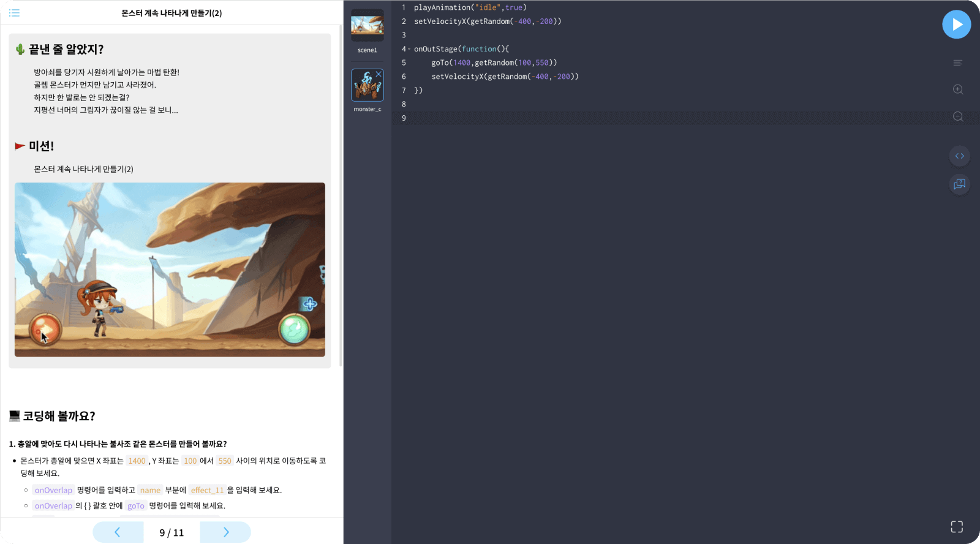This screenshot has width=980, height=544.
Task: Run the code with the blue play button
Action: pos(956,25)
